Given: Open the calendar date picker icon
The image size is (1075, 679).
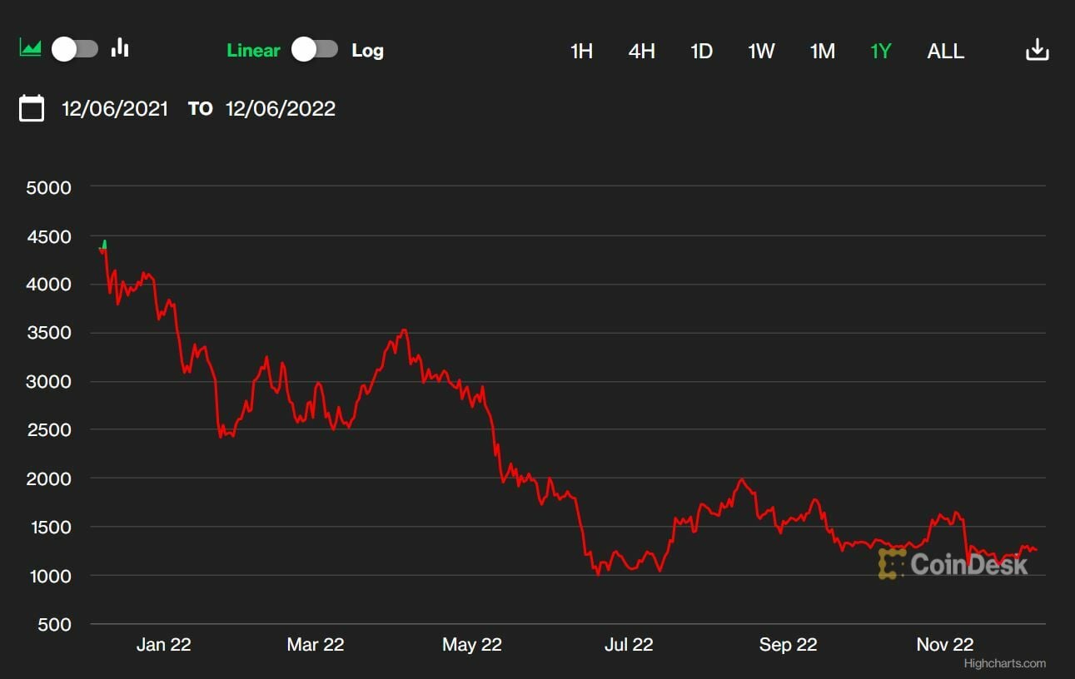Looking at the screenshot, I should (x=32, y=108).
